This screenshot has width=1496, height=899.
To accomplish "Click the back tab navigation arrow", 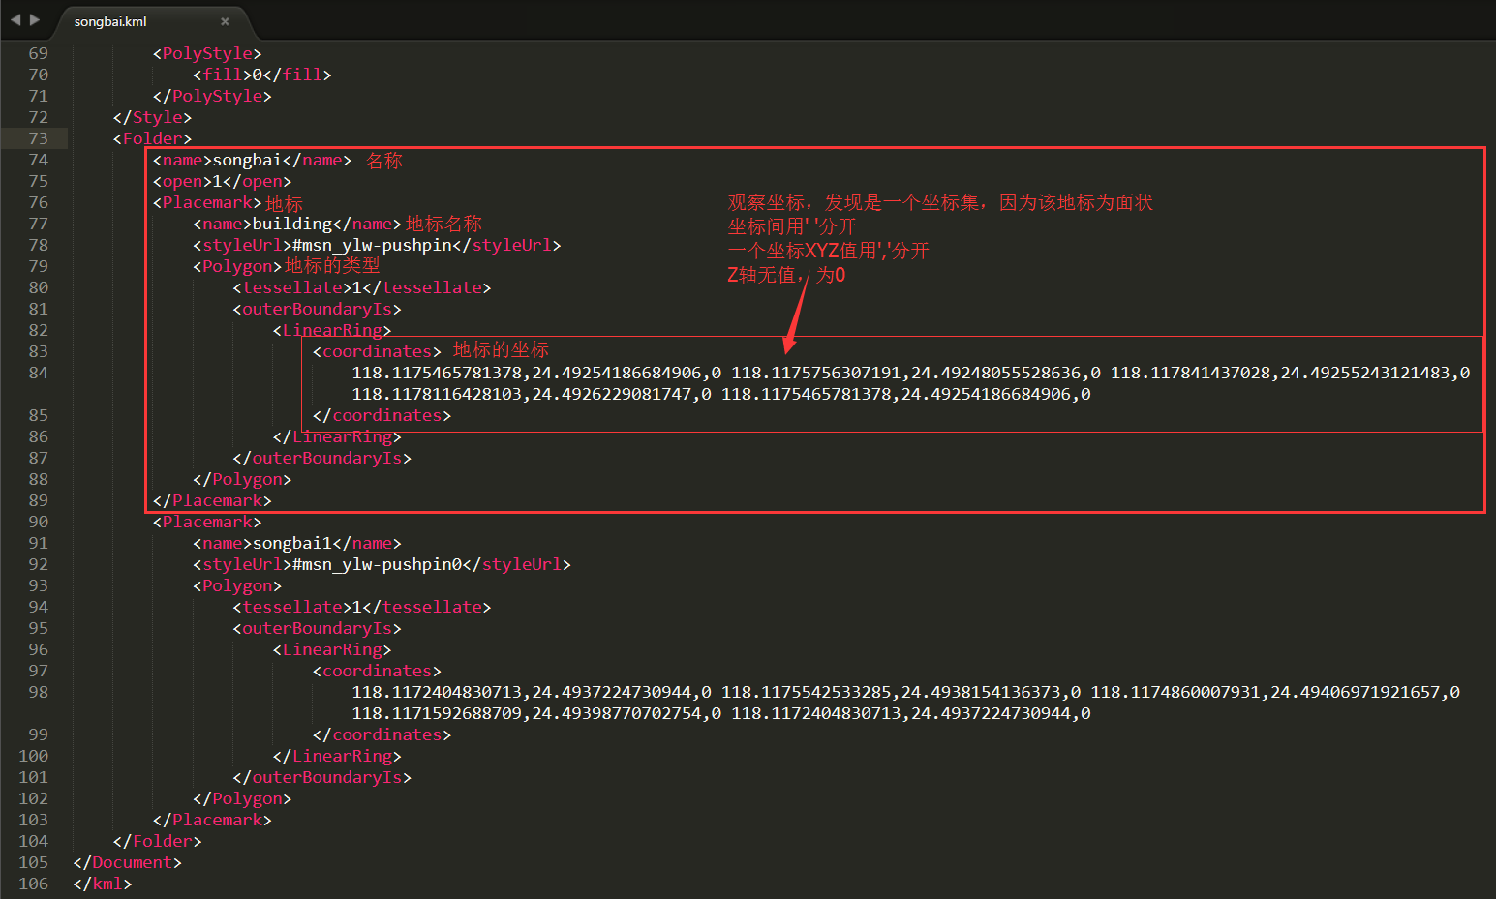I will click(15, 17).
